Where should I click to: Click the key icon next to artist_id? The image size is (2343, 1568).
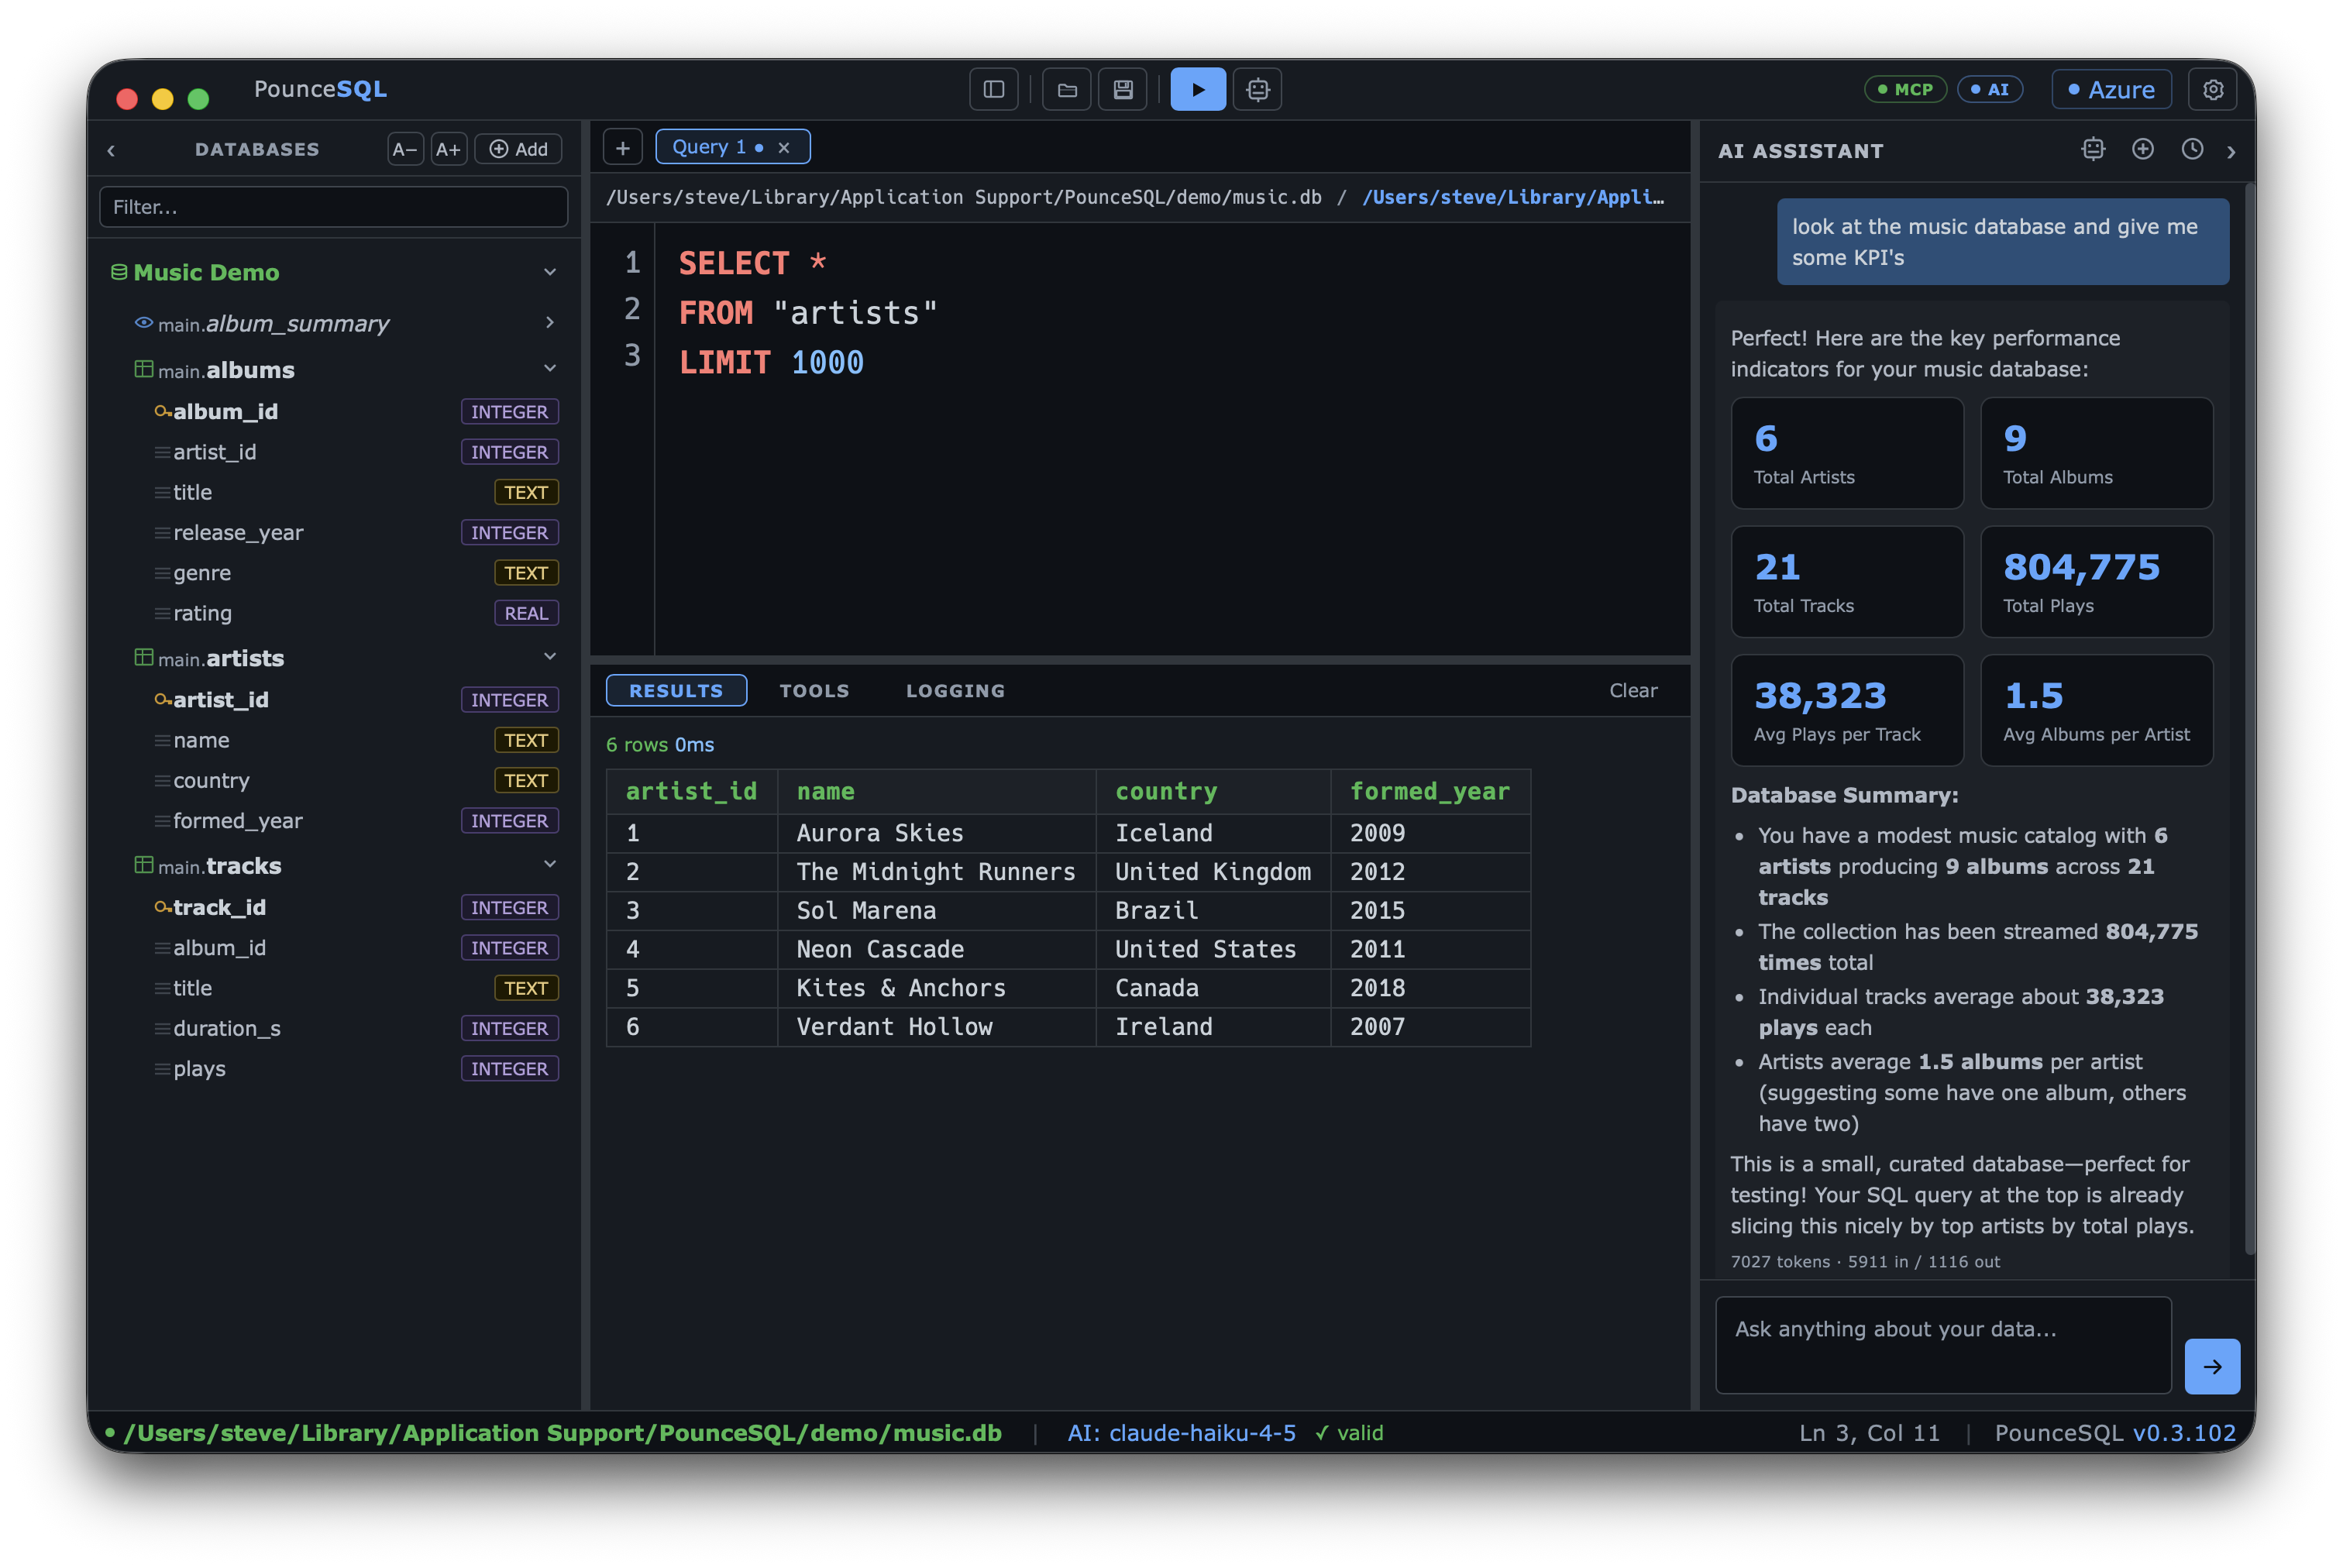(162, 700)
